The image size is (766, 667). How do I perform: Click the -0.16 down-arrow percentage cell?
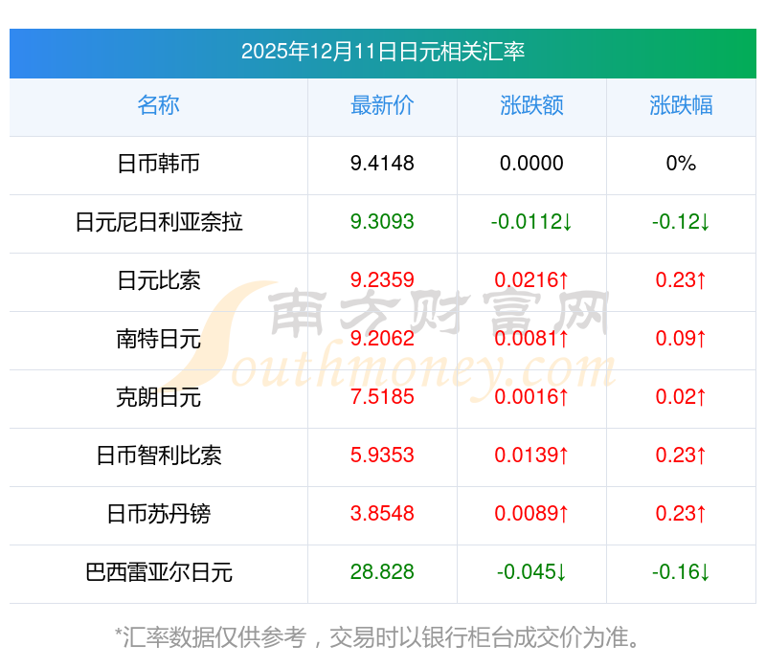(x=681, y=572)
